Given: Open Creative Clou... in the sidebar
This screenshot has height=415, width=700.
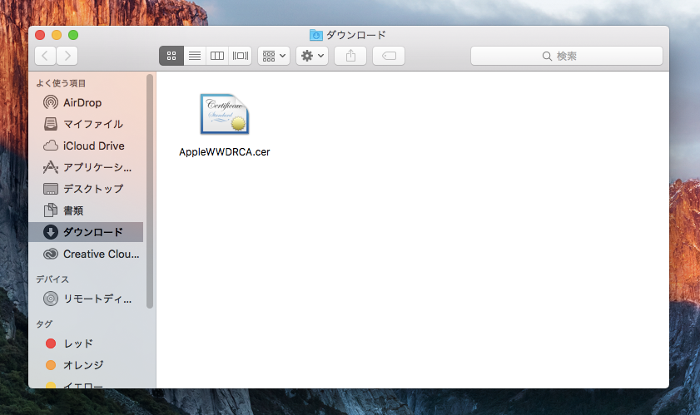Looking at the screenshot, I should pos(86,254).
